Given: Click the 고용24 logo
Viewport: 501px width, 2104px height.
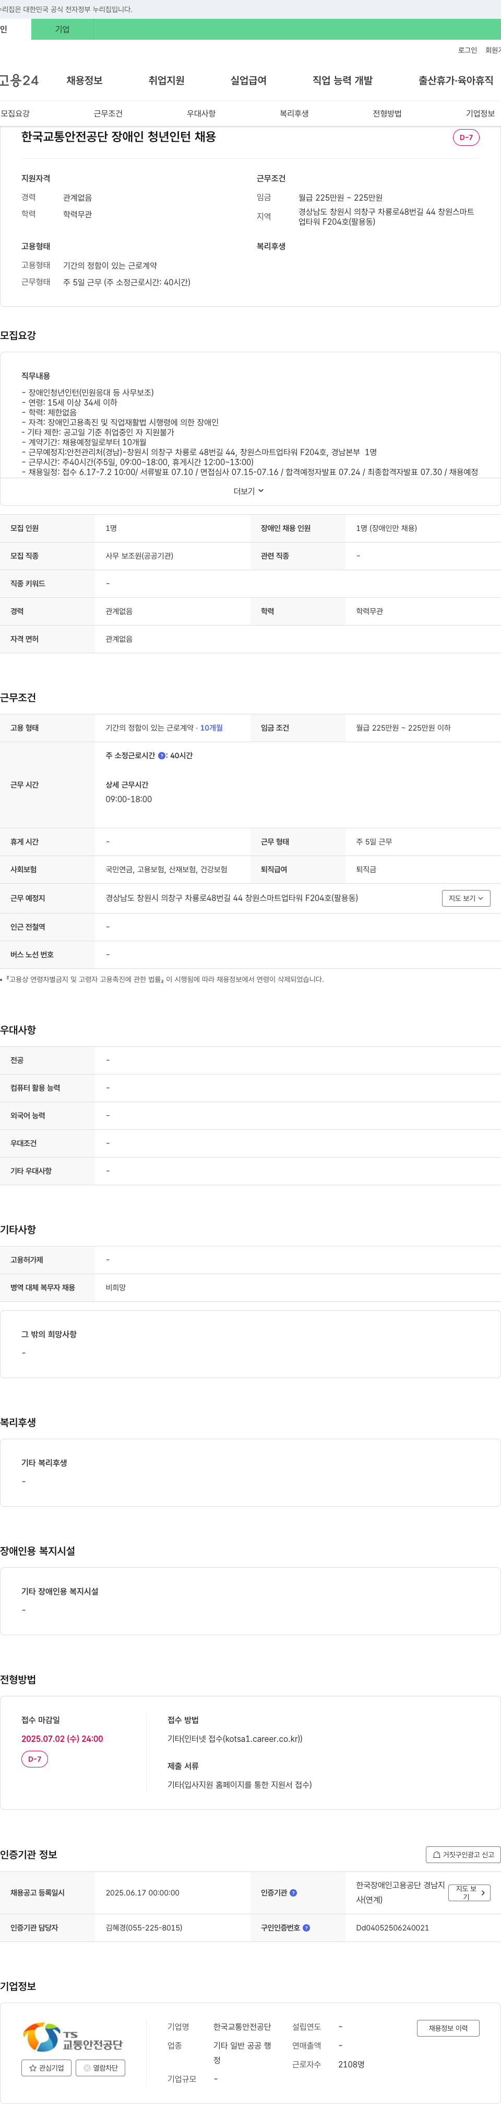Looking at the screenshot, I should point(19,80).
